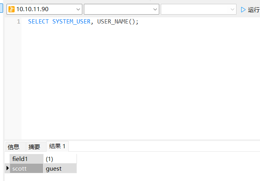260x181 pixels.
Task: Click line number 1 in the gutter
Action: 18,22
